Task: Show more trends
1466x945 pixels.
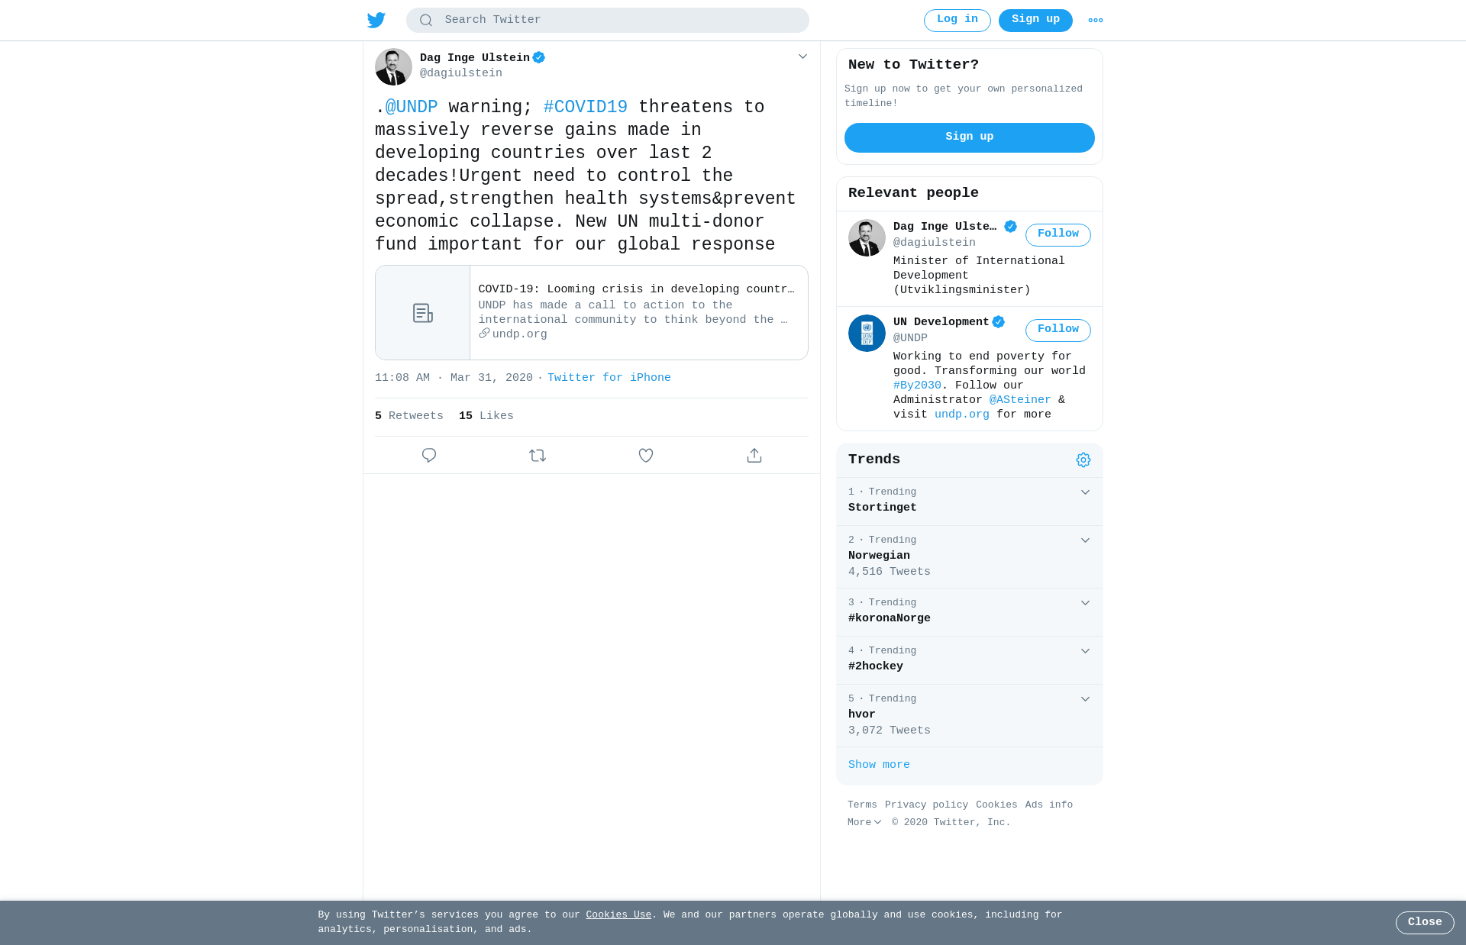Action: [879, 765]
